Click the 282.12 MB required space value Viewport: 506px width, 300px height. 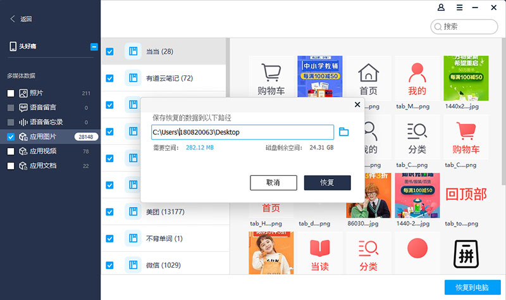click(200, 147)
